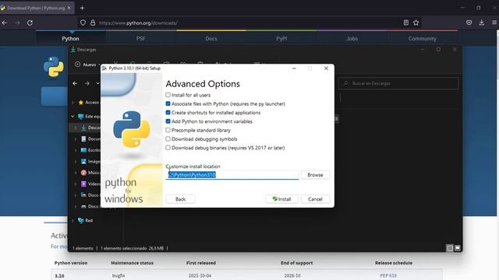Click Nuevo button in Descargas window

coord(87,65)
